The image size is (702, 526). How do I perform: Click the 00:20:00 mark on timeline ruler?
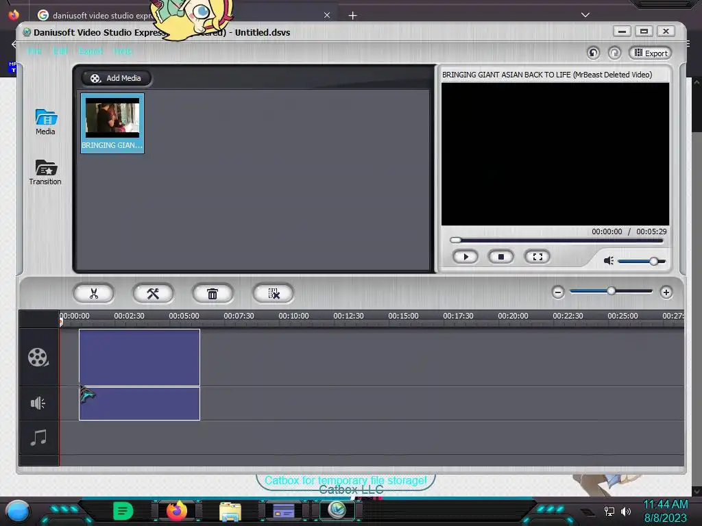[513, 316]
